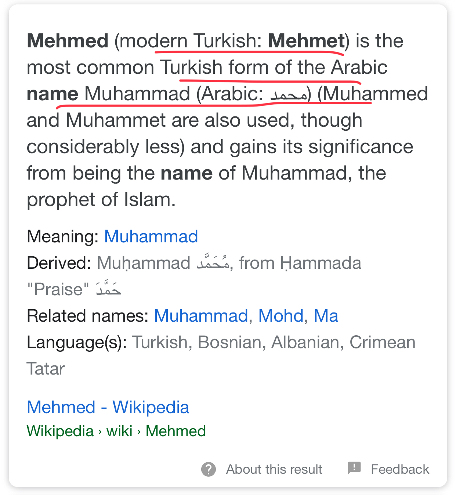Open the "About this result" text link
The height and width of the screenshot is (495, 456).
click(274, 469)
